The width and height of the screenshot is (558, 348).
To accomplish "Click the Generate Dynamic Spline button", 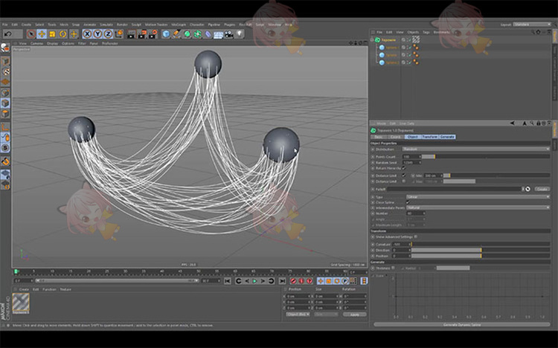I will coord(462,324).
